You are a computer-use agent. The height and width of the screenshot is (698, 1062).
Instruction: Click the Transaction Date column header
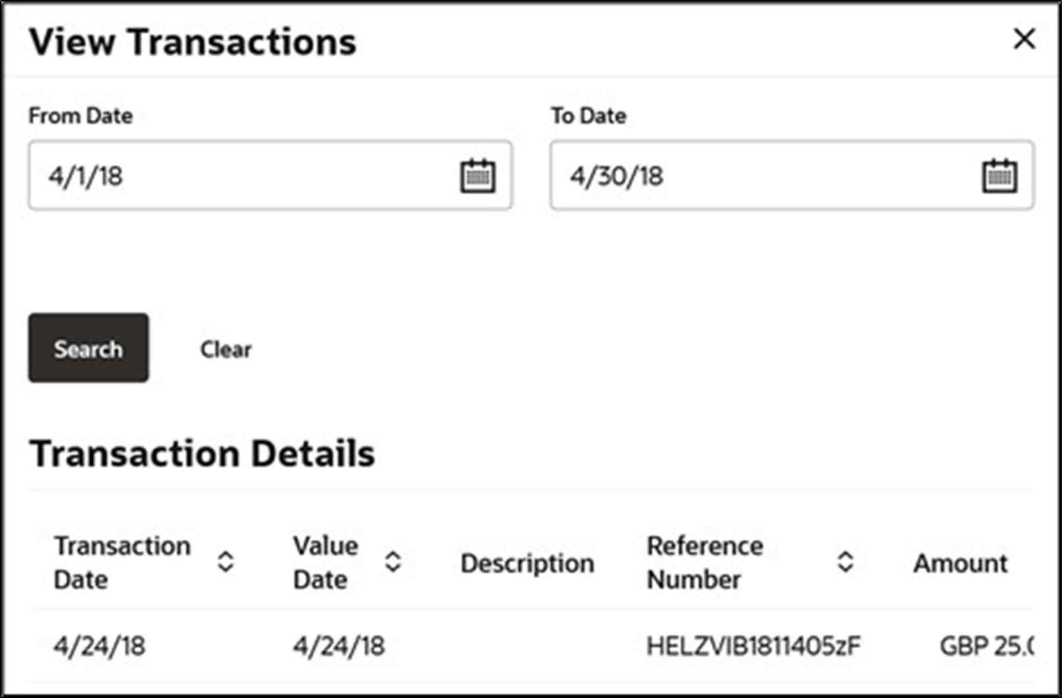pos(122,563)
